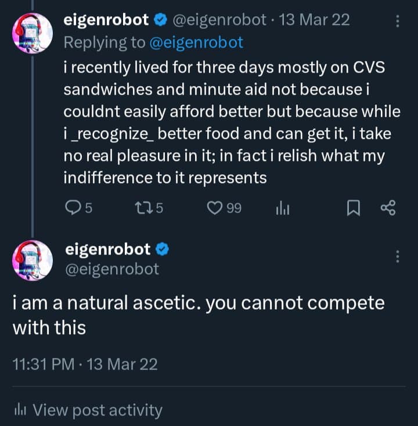The image size is (418, 426).
Task: Share the reply tweet via share icon
Action: (387, 208)
